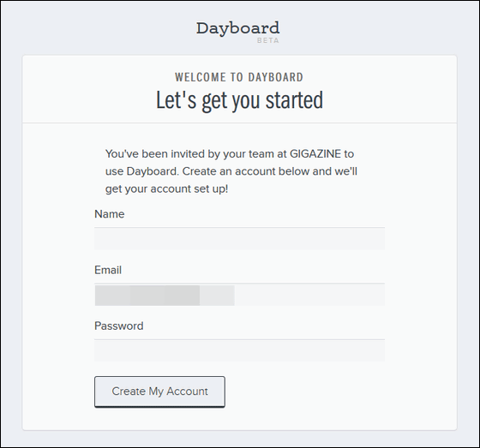The width and height of the screenshot is (480, 448).
Task: Click the empty area of the Email field
Action: coord(309,296)
